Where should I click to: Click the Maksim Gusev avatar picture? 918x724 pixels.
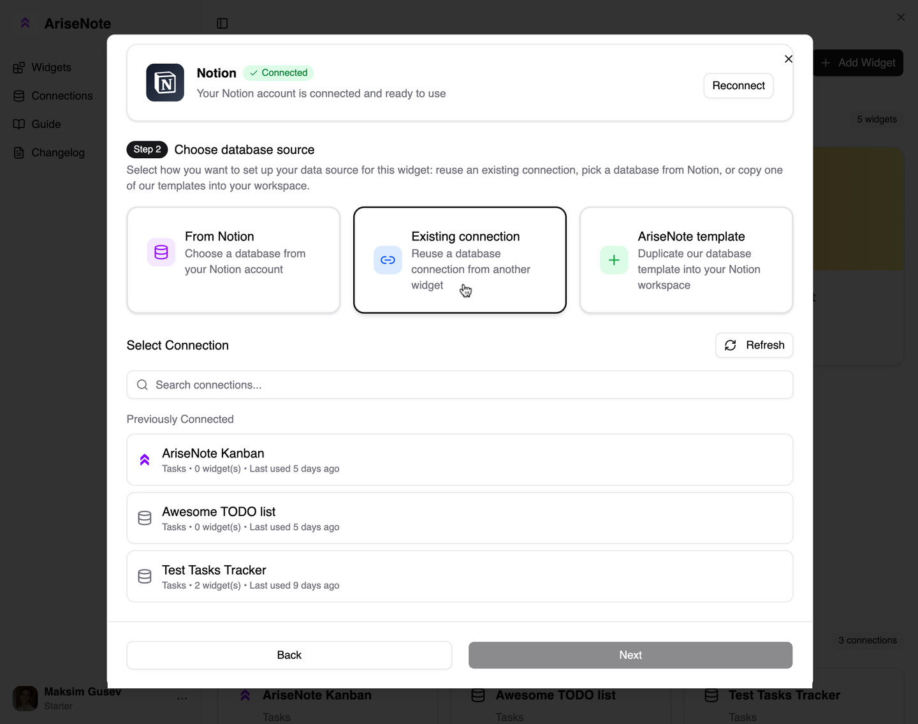(x=25, y=698)
